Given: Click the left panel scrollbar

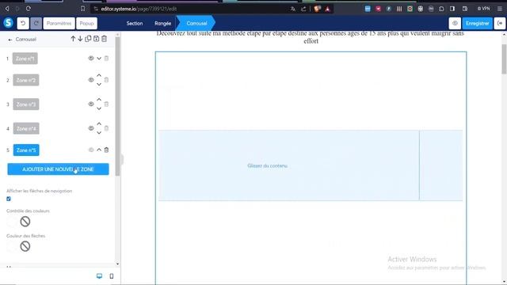Looking at the screenshot, I should (117, 107).
